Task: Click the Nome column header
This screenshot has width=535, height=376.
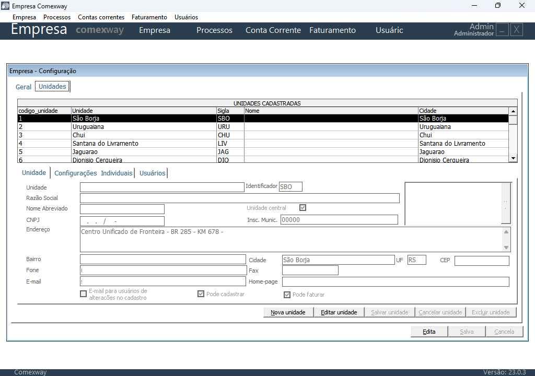Action: pyautogui.click(x=331, y=111)
